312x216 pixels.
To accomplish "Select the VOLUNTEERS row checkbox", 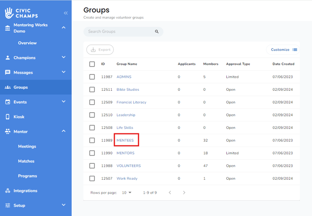I will pyautogui.click(x=92, y=166).
